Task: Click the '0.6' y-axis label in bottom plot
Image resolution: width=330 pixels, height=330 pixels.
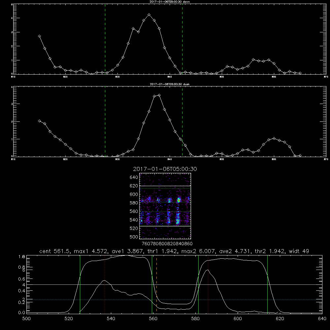Action: click(22, 279)
